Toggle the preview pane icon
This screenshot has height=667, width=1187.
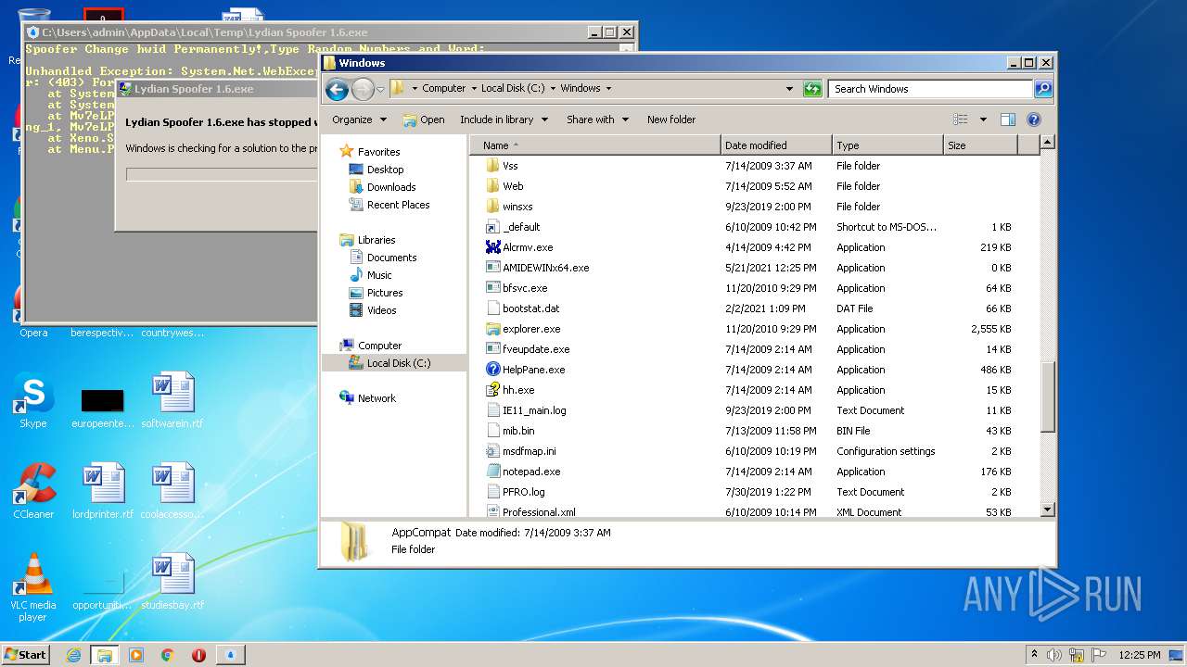(1008, 120)
